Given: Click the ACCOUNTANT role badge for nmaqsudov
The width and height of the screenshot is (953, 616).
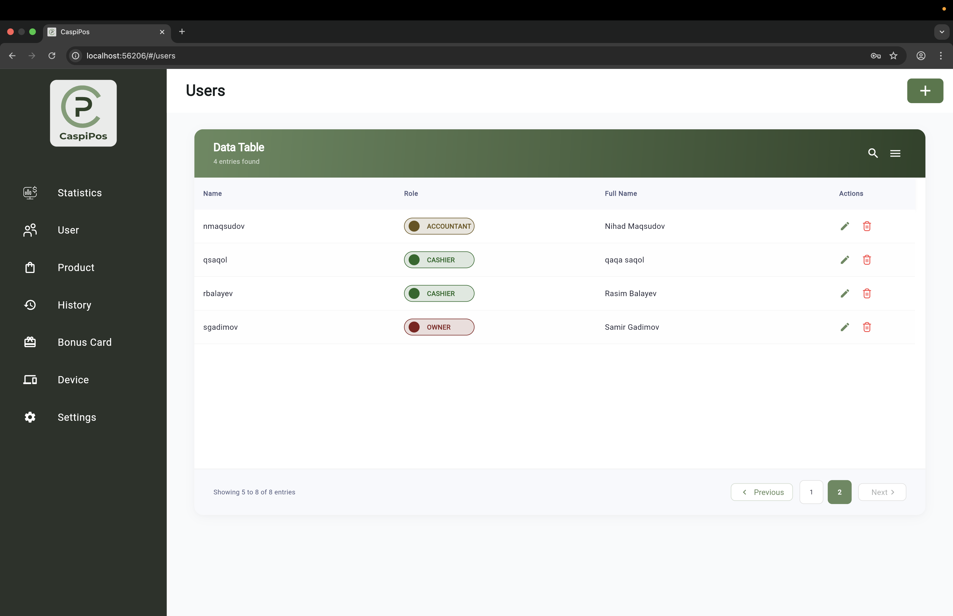Looking at the screenshot, I should coord(439,226).
